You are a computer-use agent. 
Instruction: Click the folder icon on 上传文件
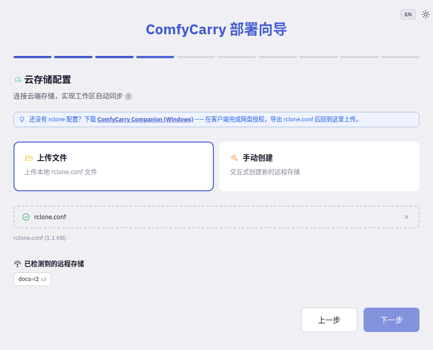coord(29,158)
